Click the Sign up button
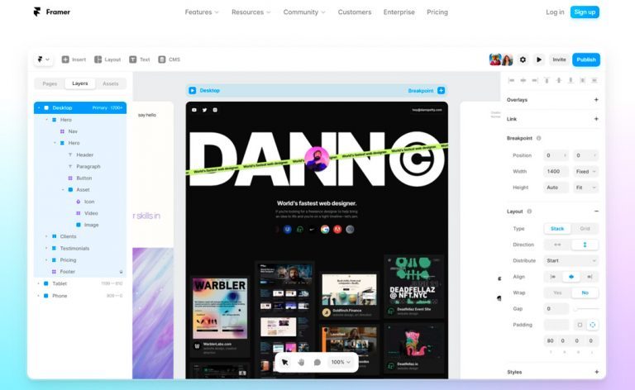 point(585,12)
